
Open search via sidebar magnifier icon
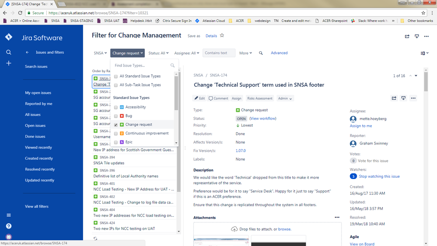click(9, 52)
